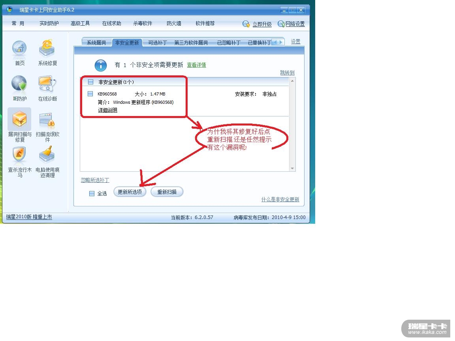
Task: Click the 当前版本: 6.2.0.57 status text
Action: click(x=192, y=217)
